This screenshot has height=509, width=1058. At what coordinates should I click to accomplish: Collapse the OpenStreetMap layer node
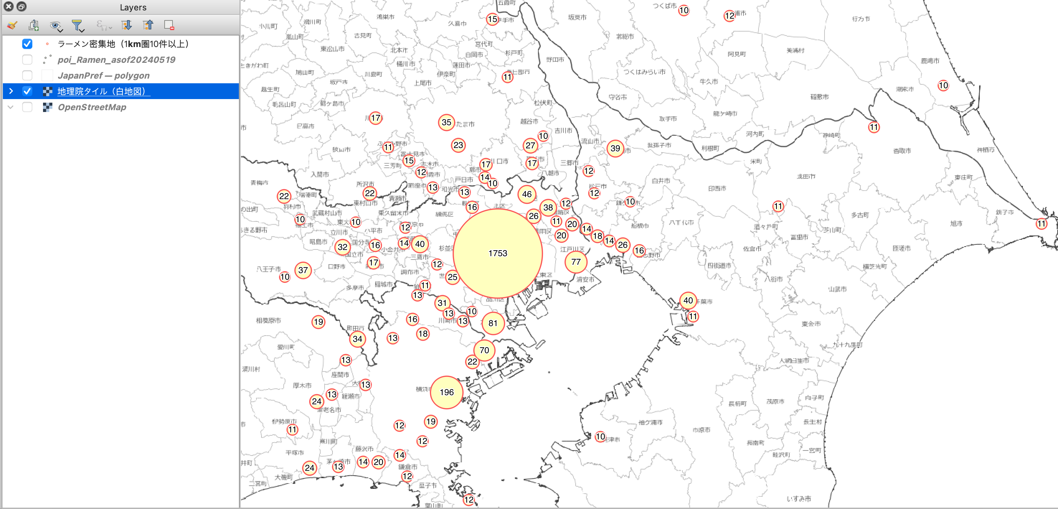click(x=11, y=107)
